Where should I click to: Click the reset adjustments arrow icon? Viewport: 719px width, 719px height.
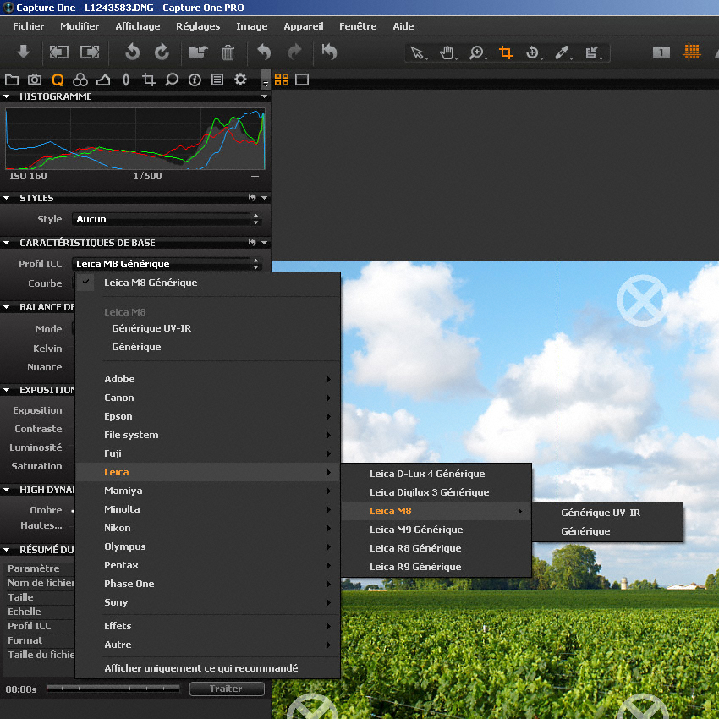329,52
